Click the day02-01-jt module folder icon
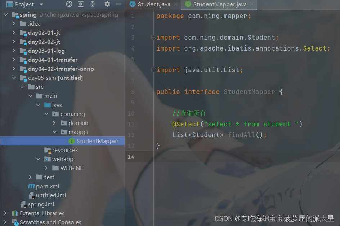340x226 pixels. (x=23, y=33)
